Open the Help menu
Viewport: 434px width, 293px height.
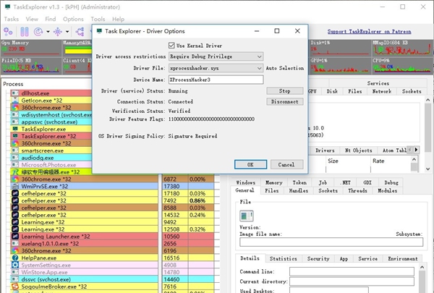click(x=118, y=19)
